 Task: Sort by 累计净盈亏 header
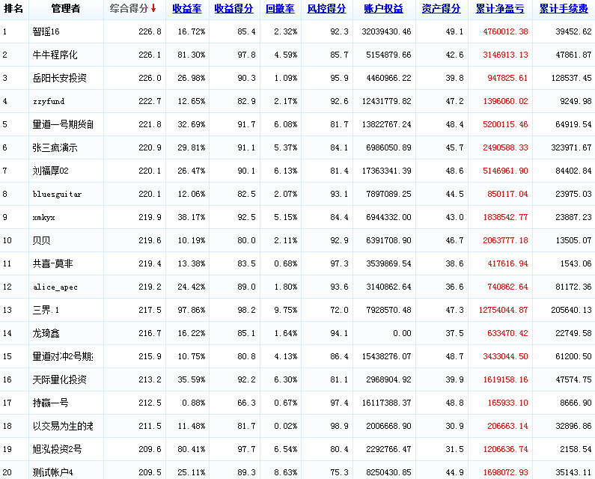501,9
